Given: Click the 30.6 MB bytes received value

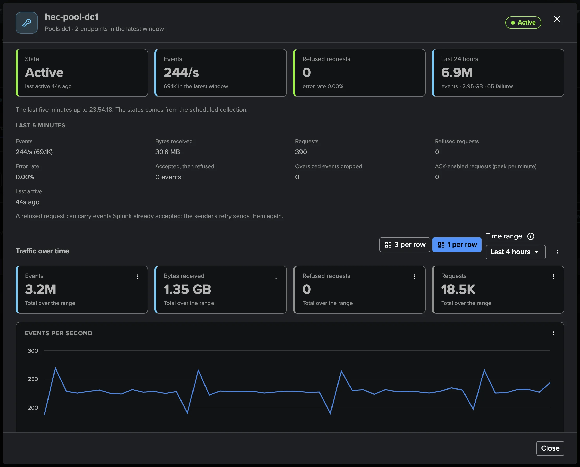Looking at the screenshot, I should pyautogui.click(x=167, y=152).
